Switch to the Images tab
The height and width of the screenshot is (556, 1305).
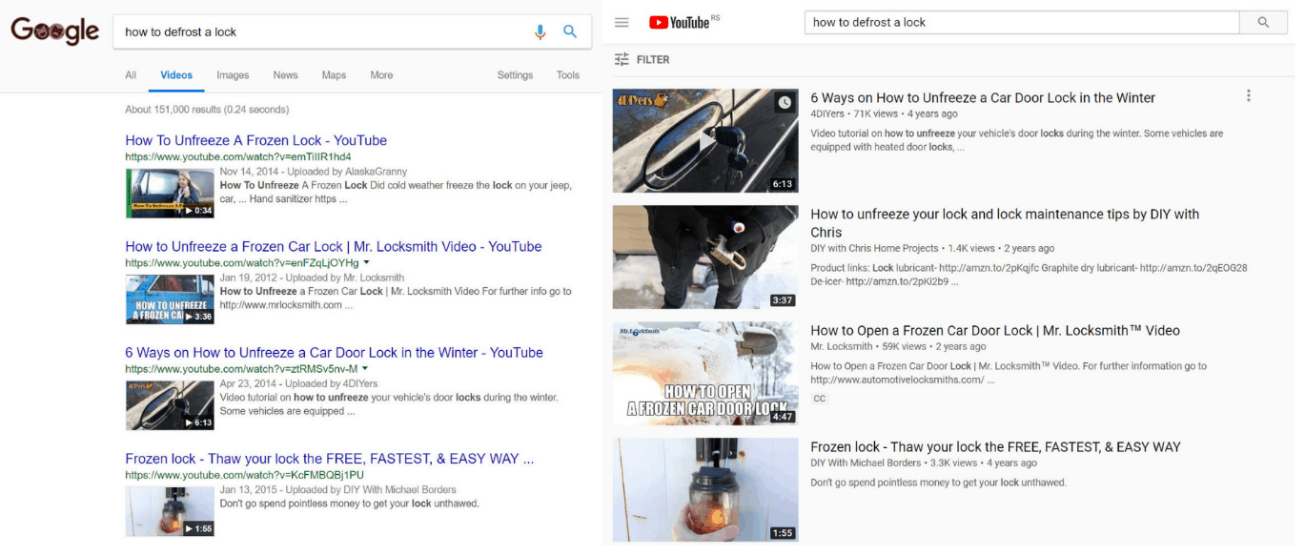[233, 75]
